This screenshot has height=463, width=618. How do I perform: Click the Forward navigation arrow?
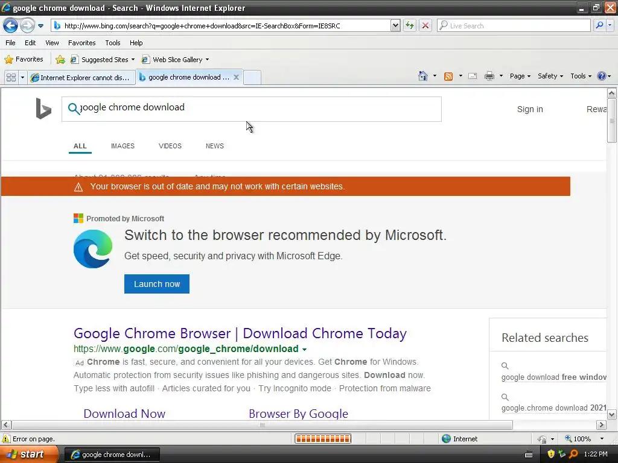tap(27, 26)
